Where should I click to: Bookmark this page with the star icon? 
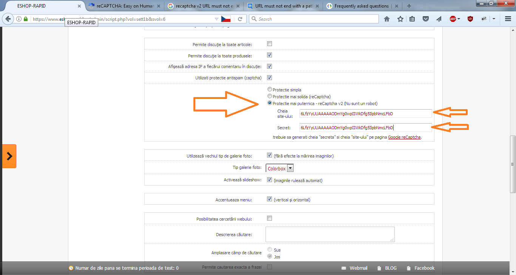pos(400,19)
